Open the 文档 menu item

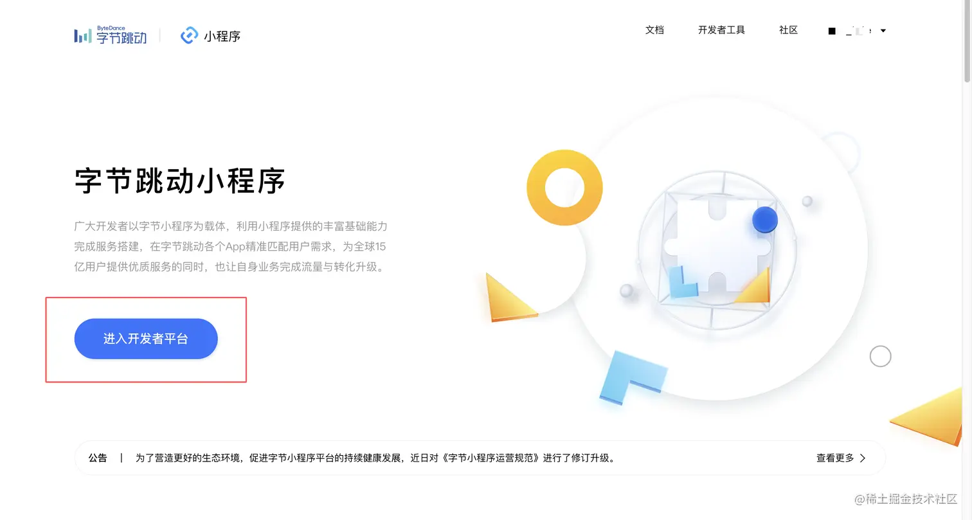point(654,30)
